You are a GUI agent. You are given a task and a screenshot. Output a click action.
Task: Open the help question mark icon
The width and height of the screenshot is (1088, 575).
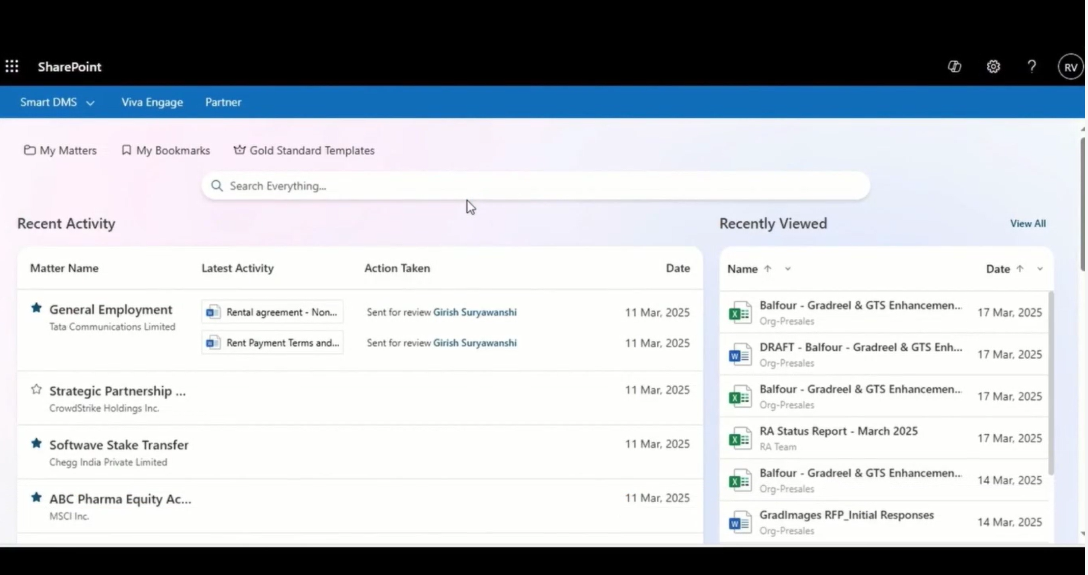click(x=1032, y=67)
